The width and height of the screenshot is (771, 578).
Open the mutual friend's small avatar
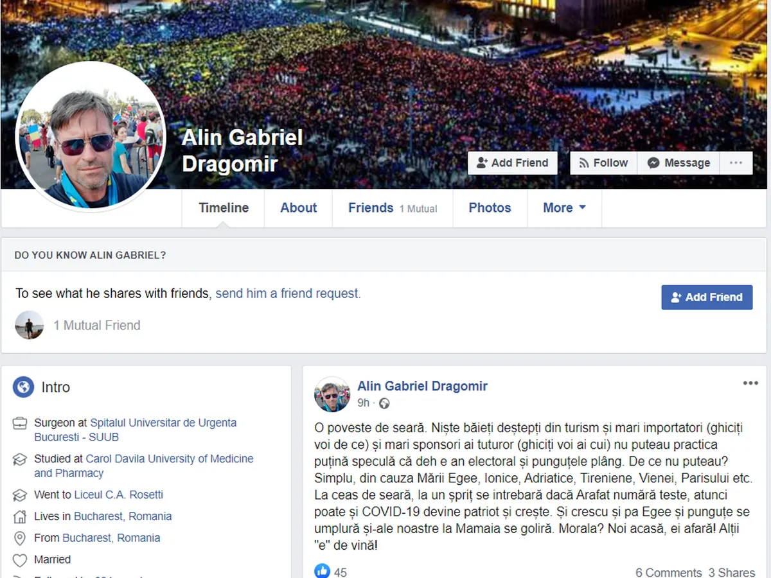tap(30, 325)
